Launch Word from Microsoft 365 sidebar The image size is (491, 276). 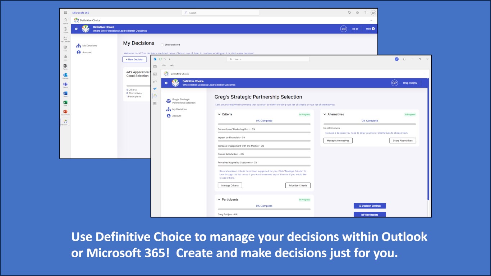tap(65, 94)
